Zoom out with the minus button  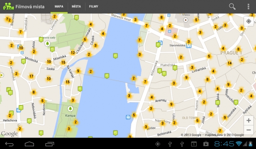click(249, 130)
